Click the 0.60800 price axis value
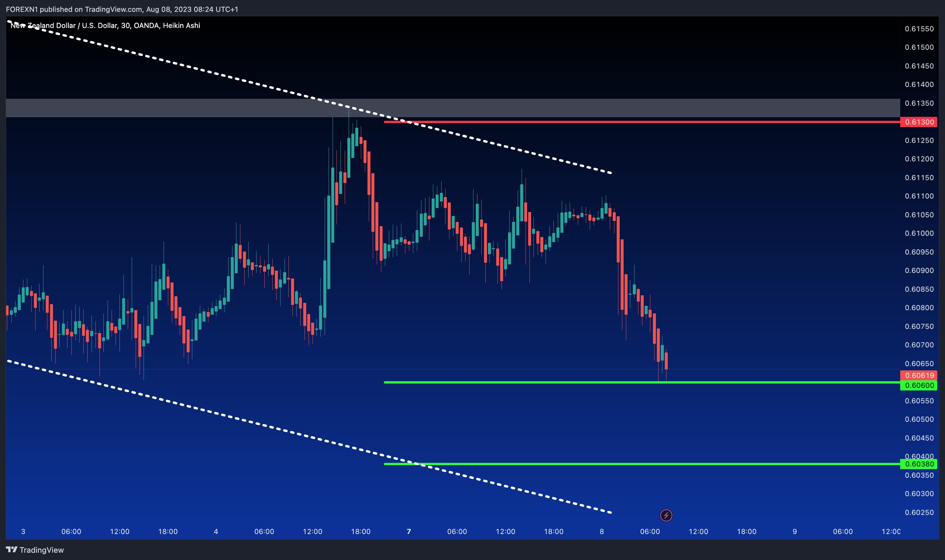945x560 pixels. tap(919, 307)
